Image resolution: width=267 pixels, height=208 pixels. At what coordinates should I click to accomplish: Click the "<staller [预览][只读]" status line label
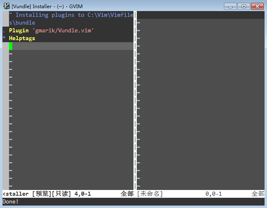coord(36,194)
